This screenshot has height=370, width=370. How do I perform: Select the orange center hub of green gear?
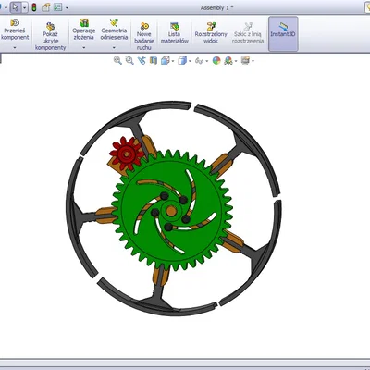pos(171,211)
